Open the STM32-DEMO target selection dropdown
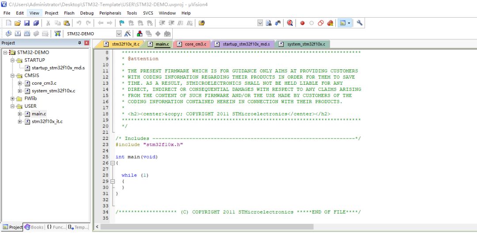Screen dimensions: 477x233 (119, 34)
